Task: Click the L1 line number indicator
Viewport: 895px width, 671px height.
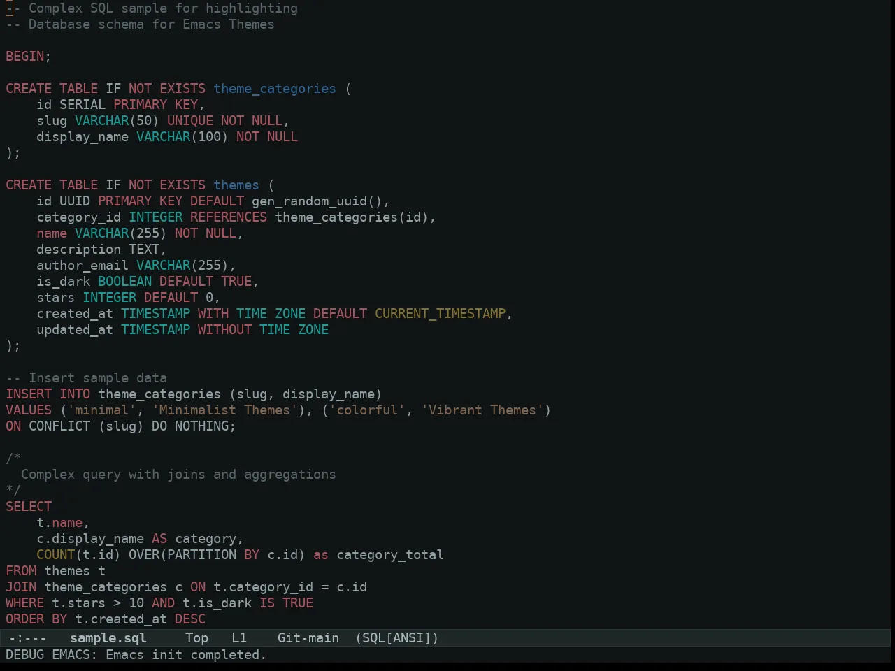Action: click(x=239, y=638)
